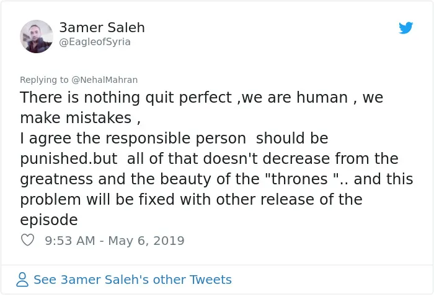Click the person silhouette icon at the bottom
434x295 pixels.
22,280
